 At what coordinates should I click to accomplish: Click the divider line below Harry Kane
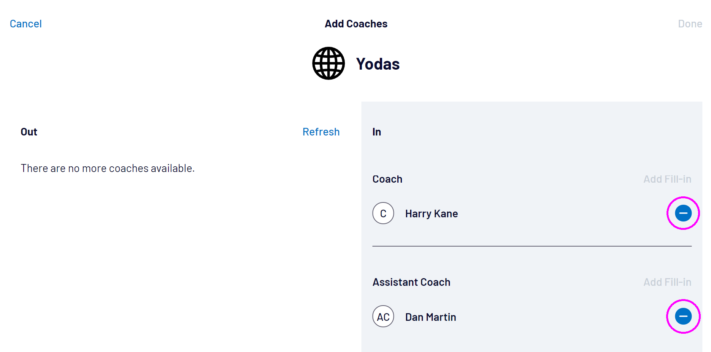pos(532,246)
